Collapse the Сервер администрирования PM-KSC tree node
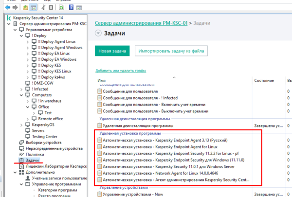 pyautogui.click(x=9, y=24)
